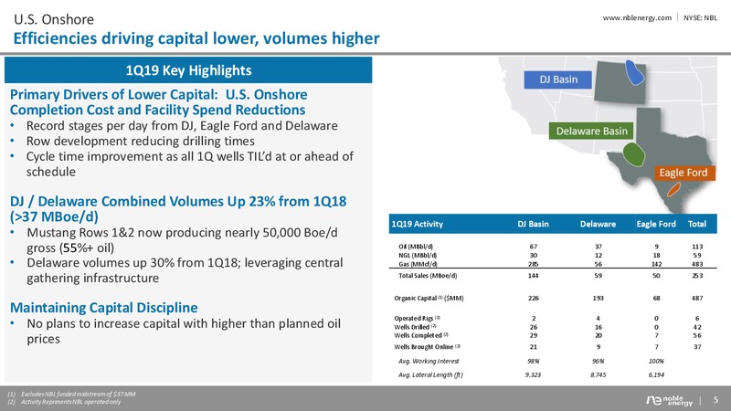
Task: Click DJ Basin gas value 285
Action: click(534, 264)
